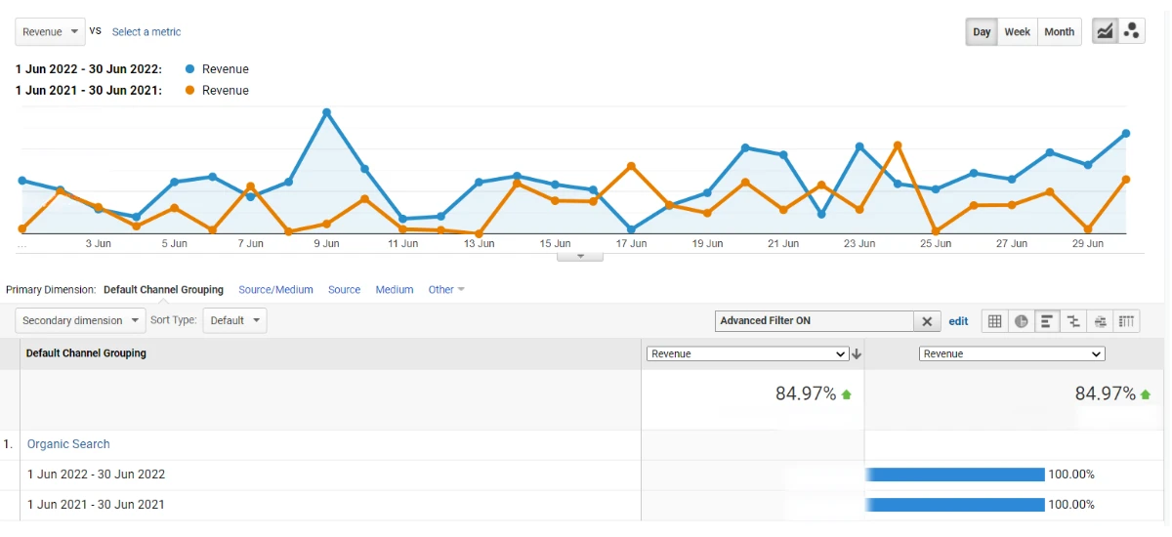This screenshot has width=1172, height=537.
Task: Toggle graph interval to Day
Action: click(982, 32)
